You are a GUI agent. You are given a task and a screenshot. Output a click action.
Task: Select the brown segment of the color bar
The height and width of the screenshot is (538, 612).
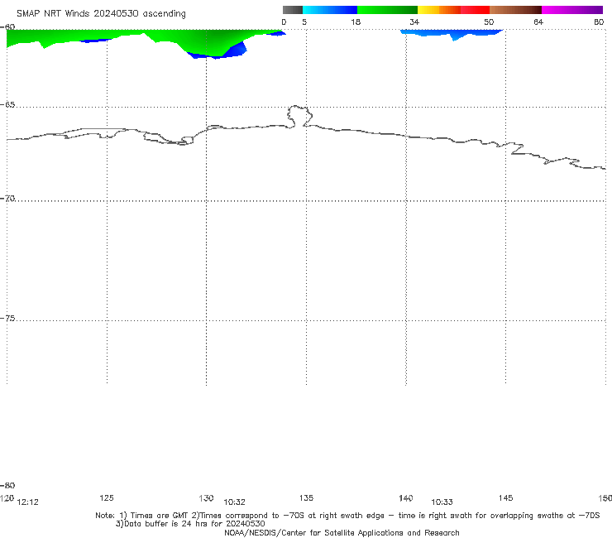(515, 10)
